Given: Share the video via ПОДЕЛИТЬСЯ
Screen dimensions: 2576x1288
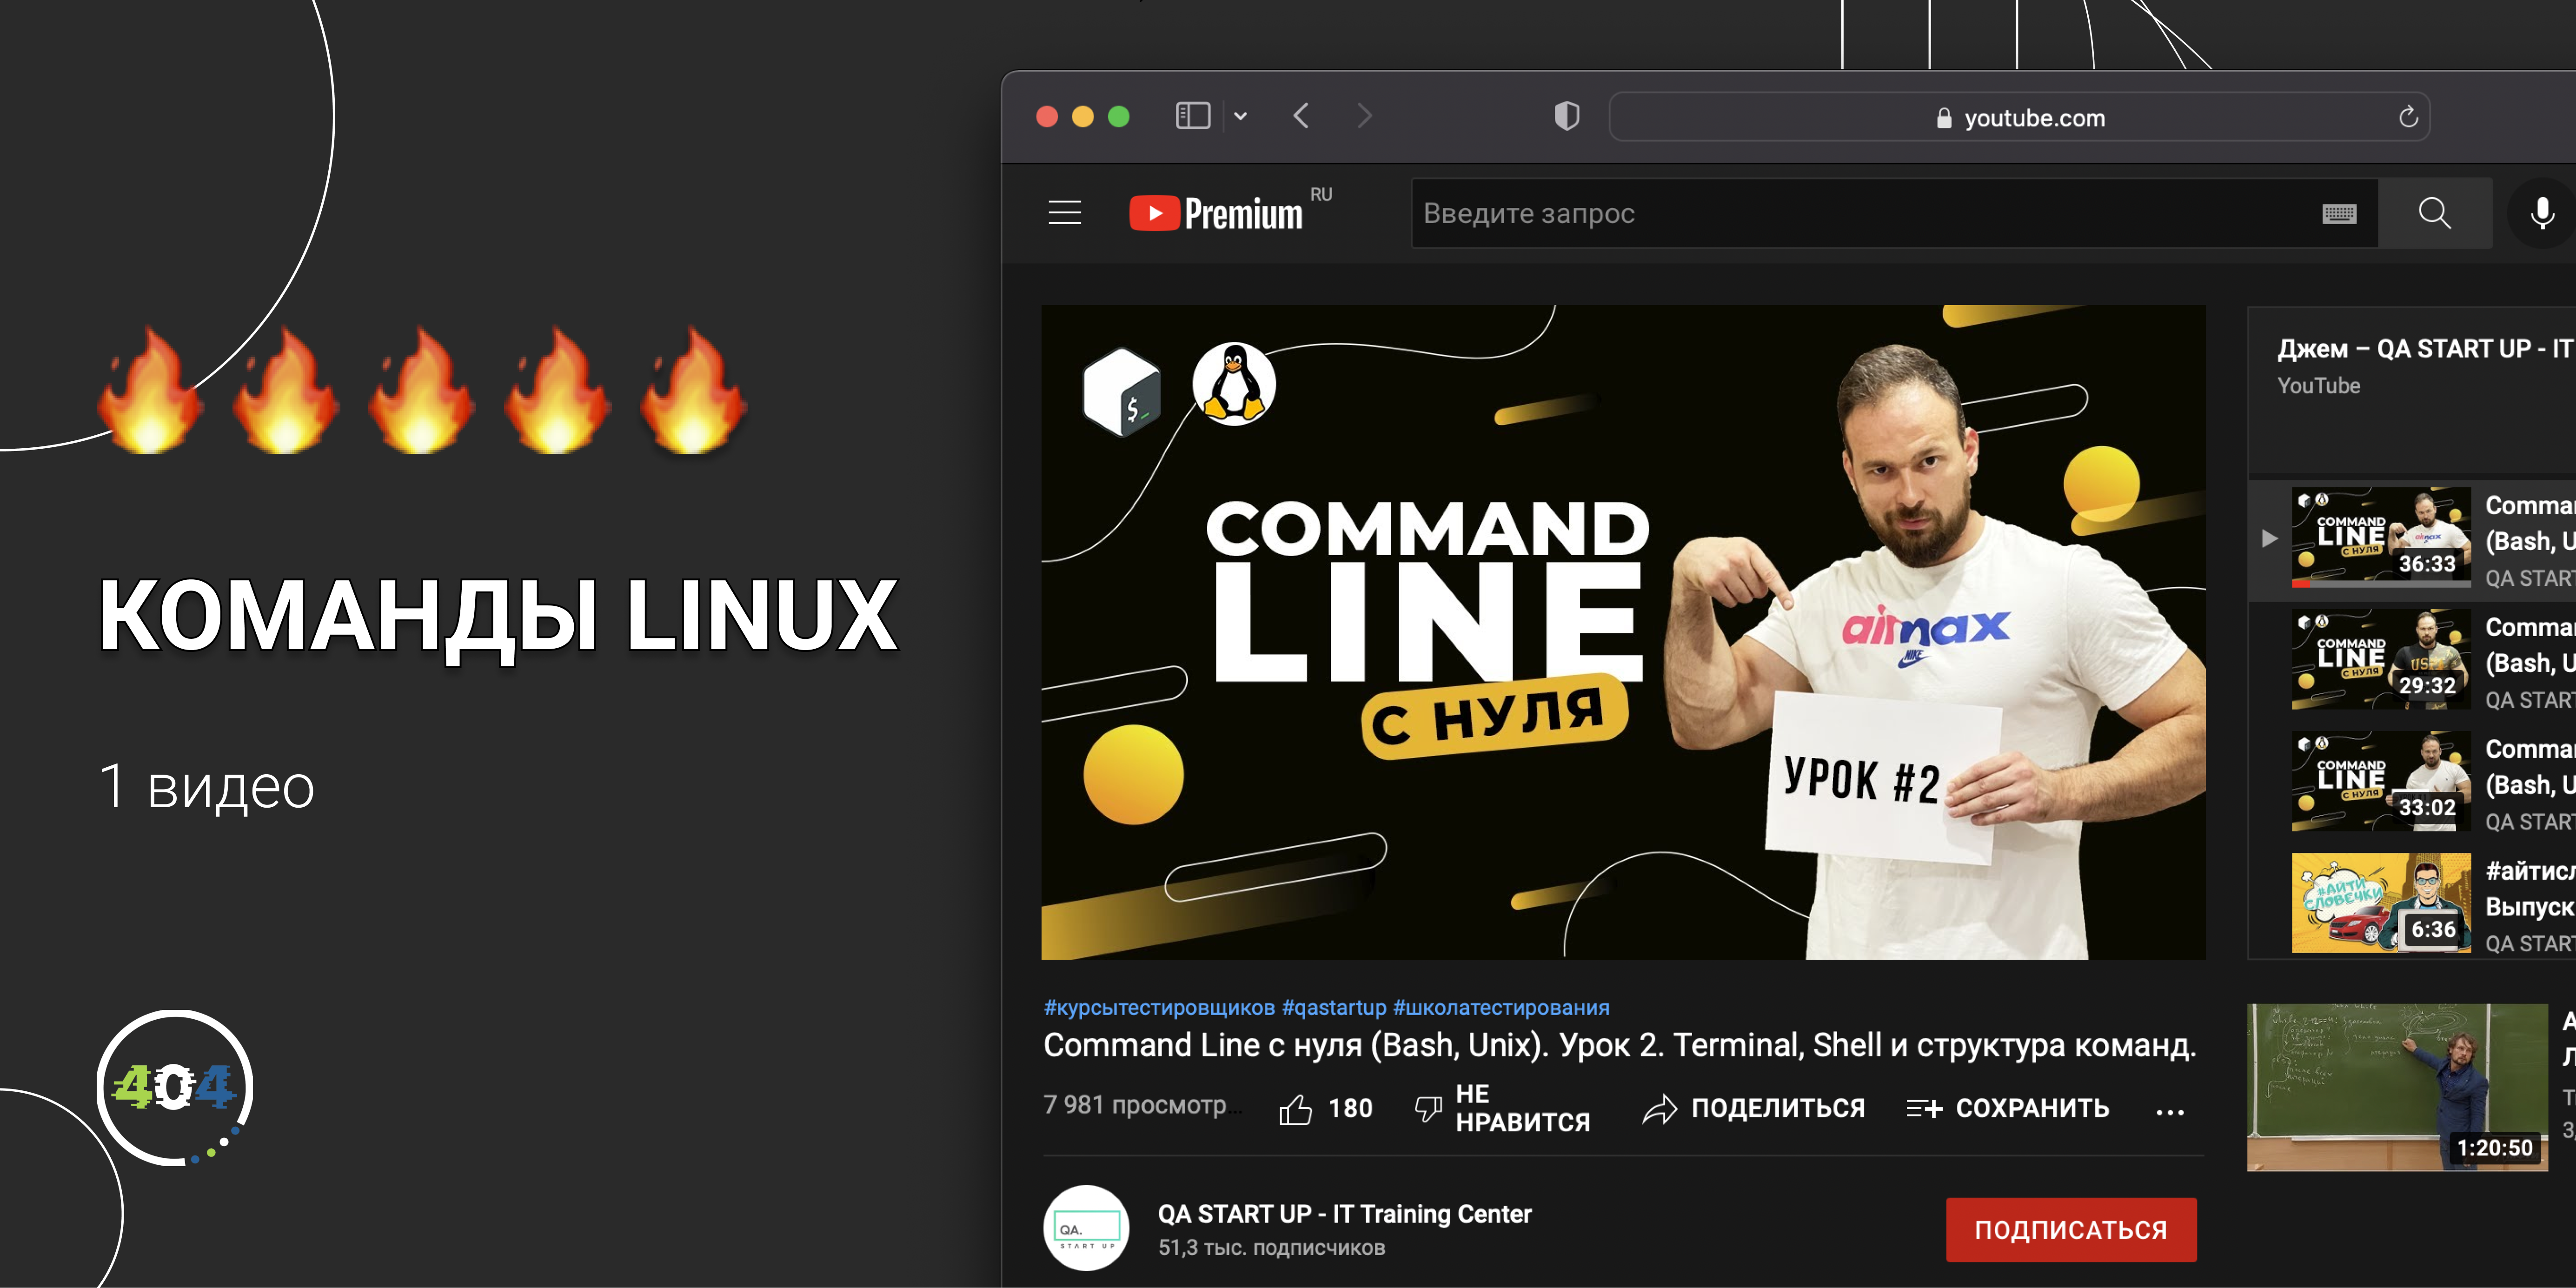Looking at the screenshot, I should [1754, 1108].
